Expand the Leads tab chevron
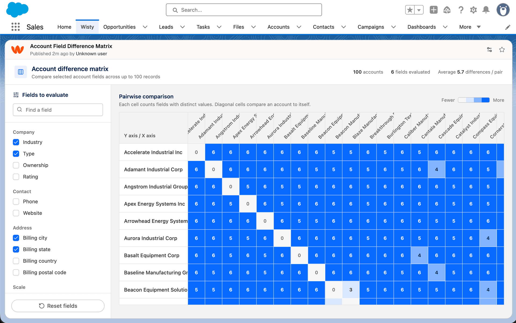Screen dimensions: 516x323 [182, 27]
